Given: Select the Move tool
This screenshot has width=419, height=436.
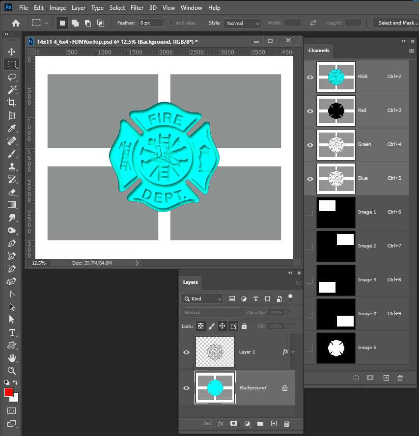Looking at the screenshot, I should pyautogui.click(x=12, y=52).
